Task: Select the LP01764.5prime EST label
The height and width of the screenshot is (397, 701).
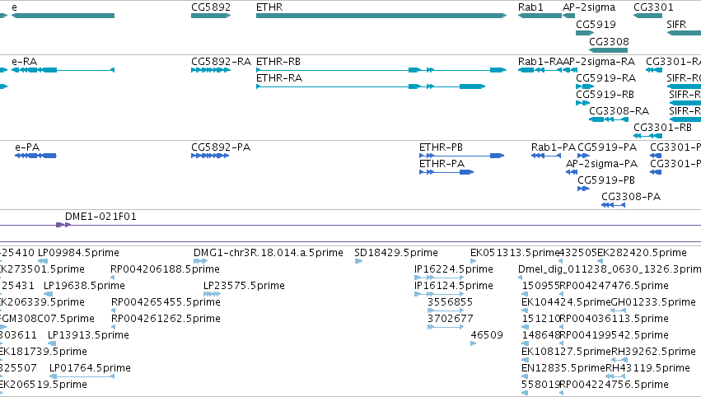Action: pos(91,368)
